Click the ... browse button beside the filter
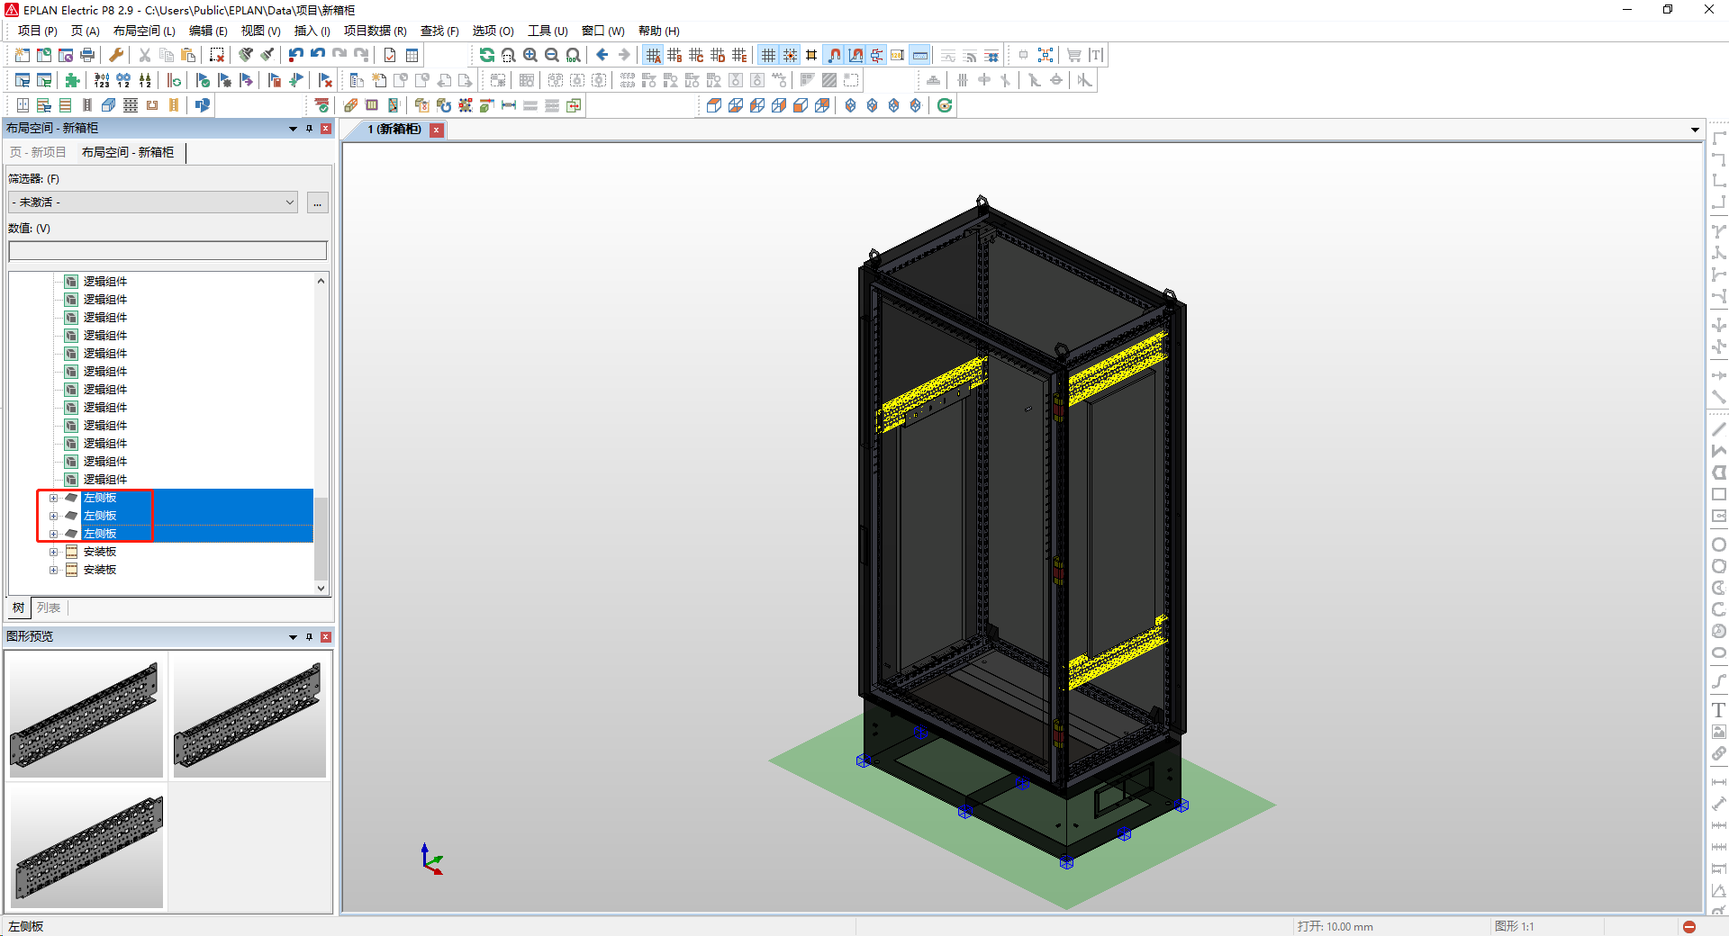 (x=317, y=202)
